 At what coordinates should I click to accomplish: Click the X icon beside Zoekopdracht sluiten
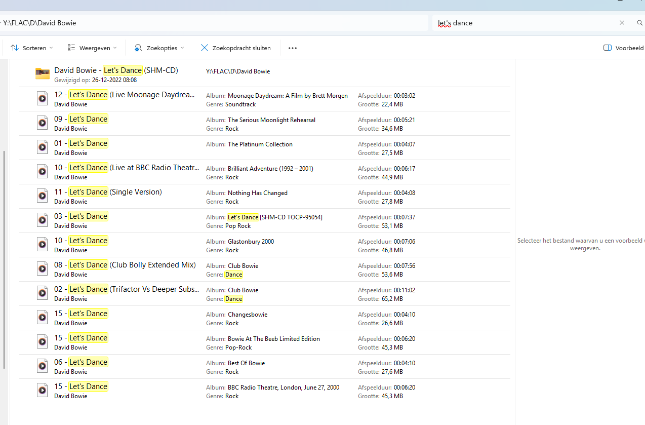(205, 48)
